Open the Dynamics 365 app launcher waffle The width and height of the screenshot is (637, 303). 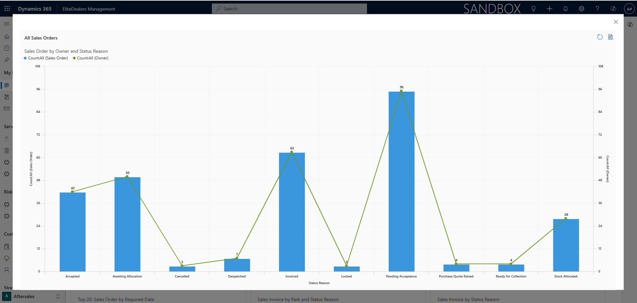7,9
